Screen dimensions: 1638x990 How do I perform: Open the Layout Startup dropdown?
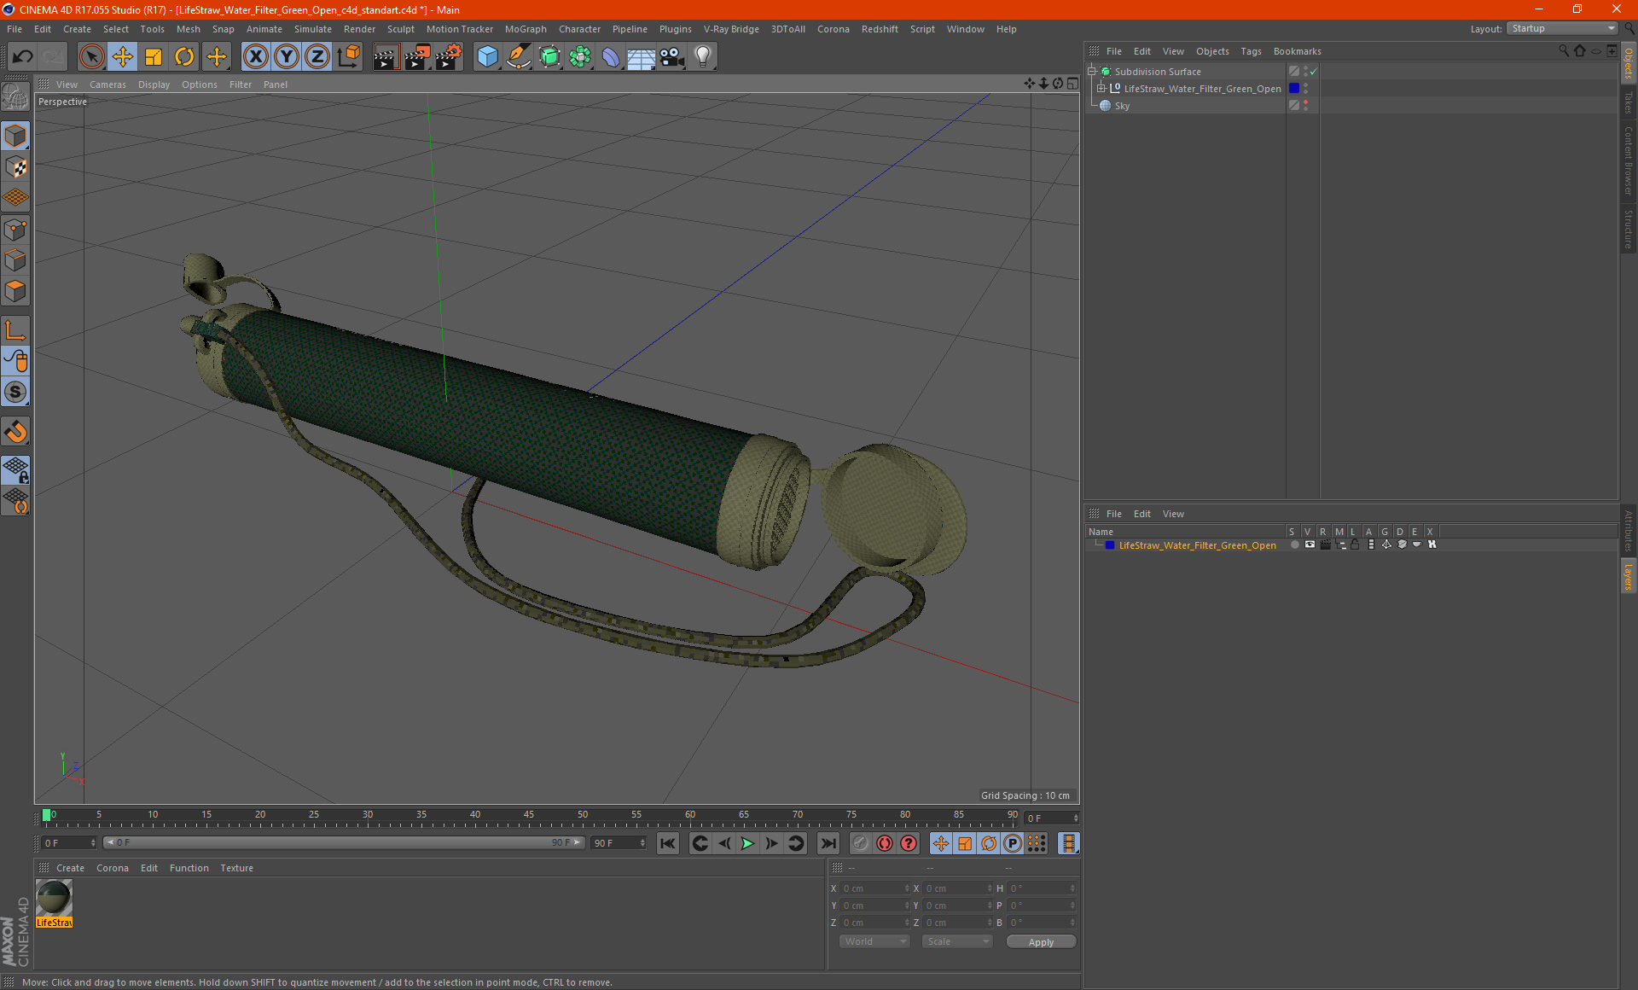(1562, 28)
